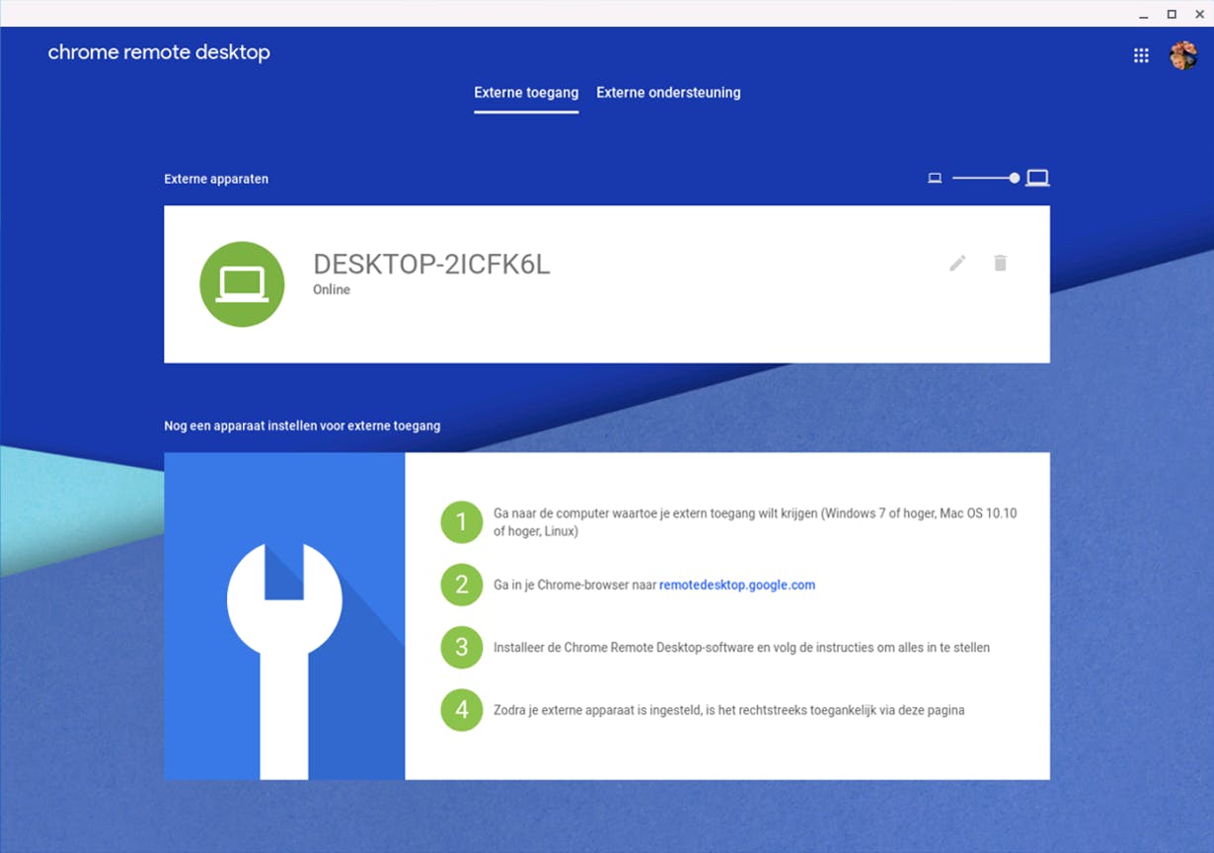
Task: Open the account profile avatar
Action: pyautogui.click(x=1183, y=55)
